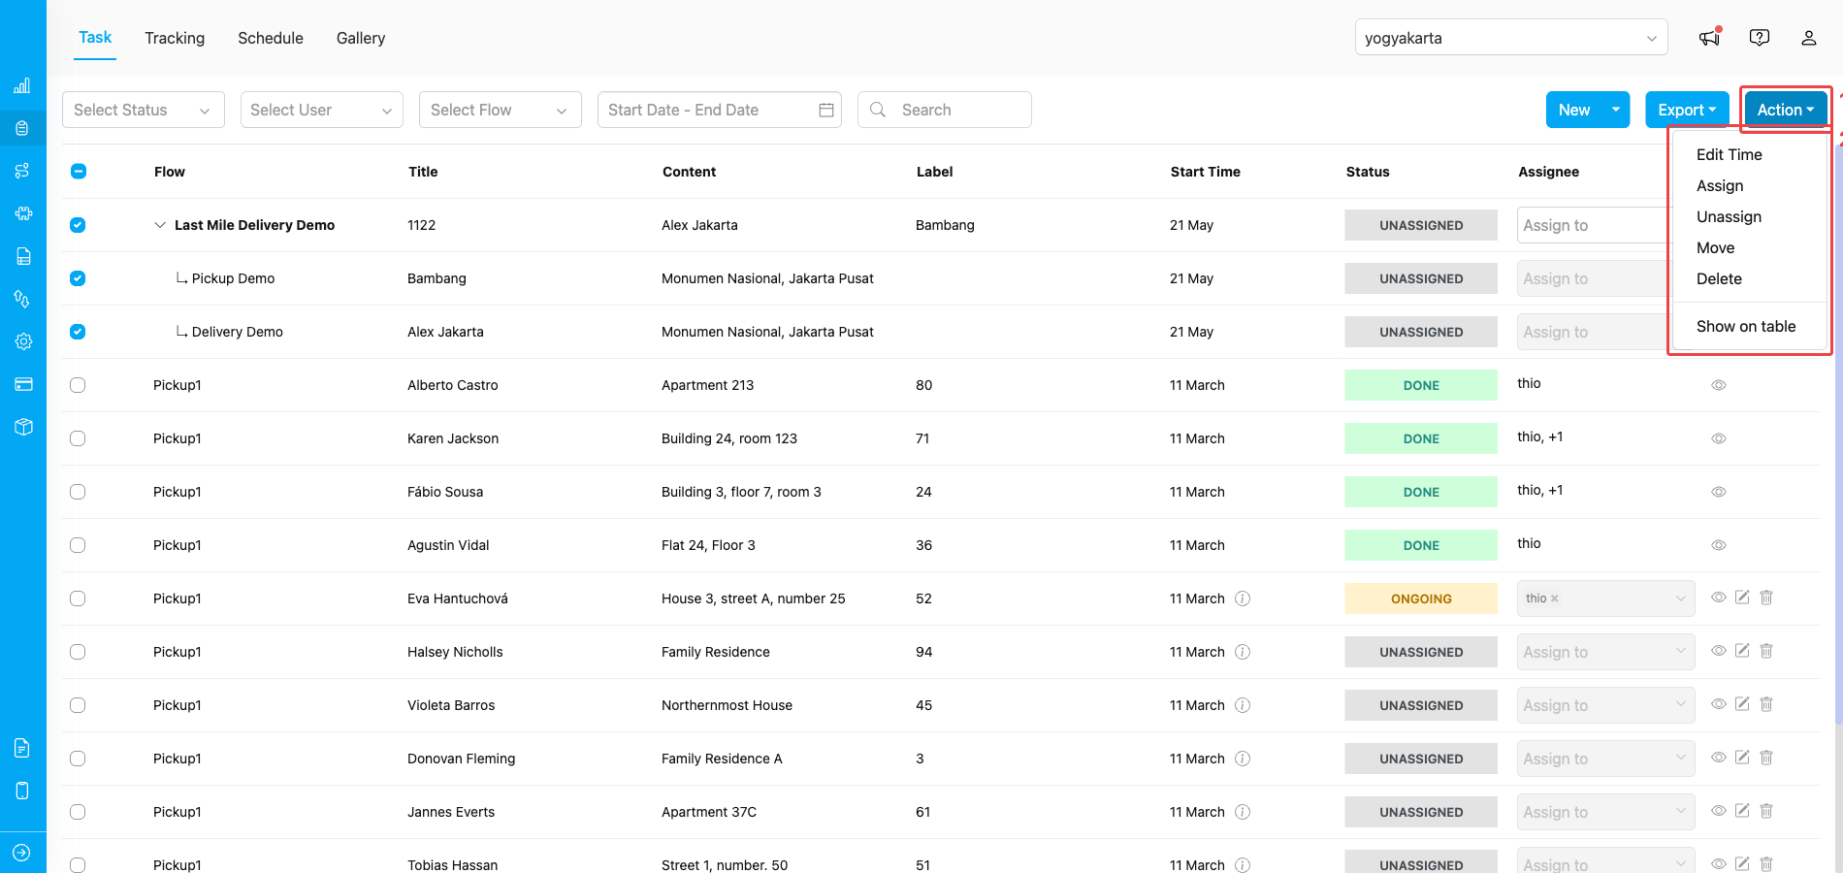
Task: Delete the Violeta Barros task
Action: (1766, 704)
